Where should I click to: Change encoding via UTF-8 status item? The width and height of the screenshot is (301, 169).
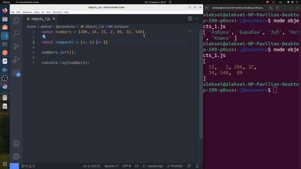coord(127,166)
